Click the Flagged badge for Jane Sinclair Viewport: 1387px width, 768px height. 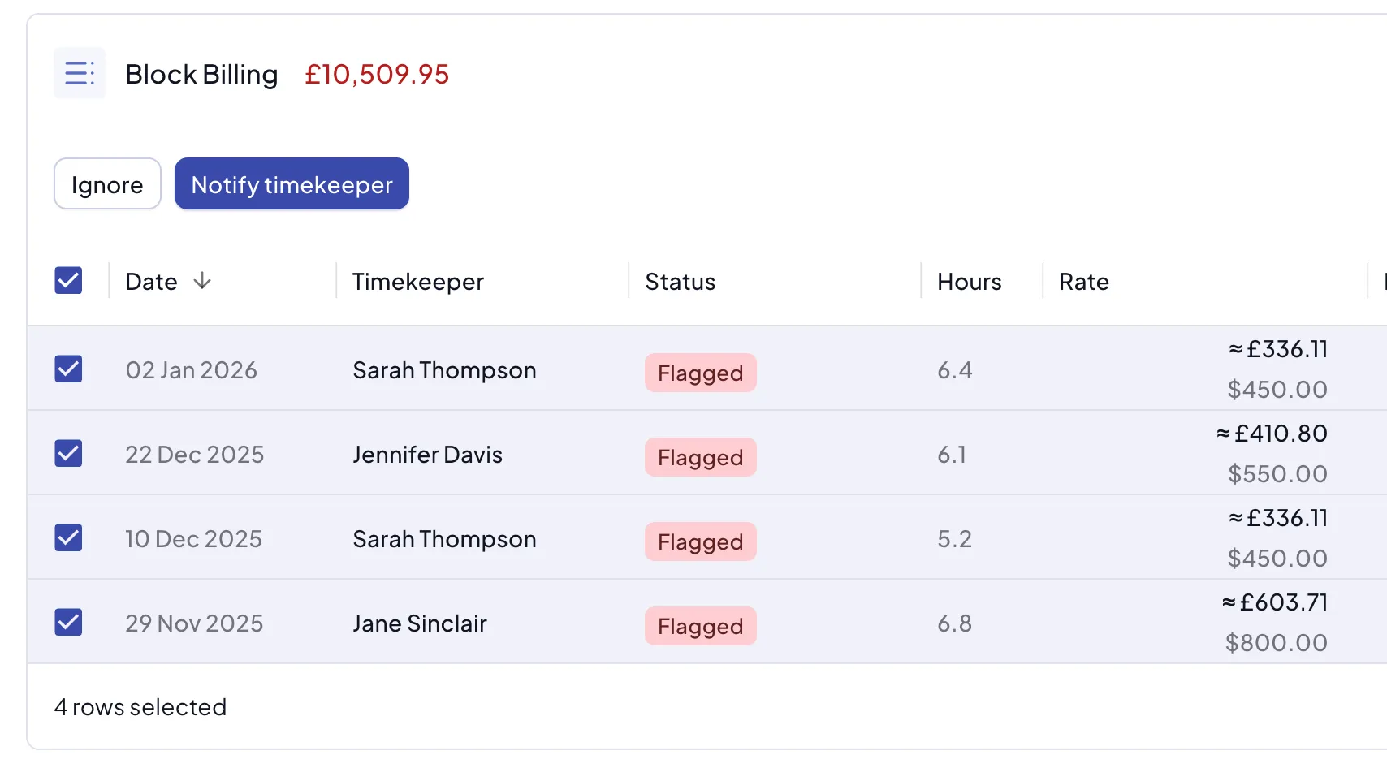point(701,627)
